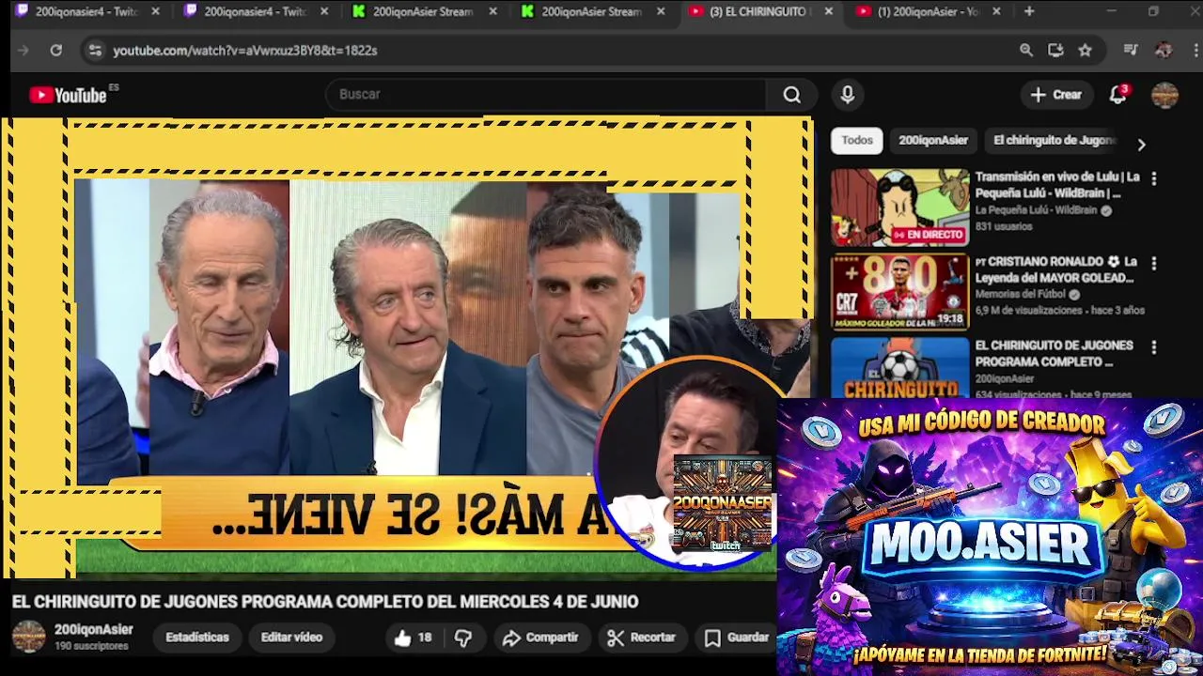Reload the page with the refresh icon

tap(56, 50)
